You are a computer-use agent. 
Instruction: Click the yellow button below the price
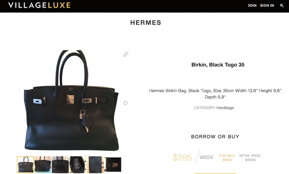(215, 173)
